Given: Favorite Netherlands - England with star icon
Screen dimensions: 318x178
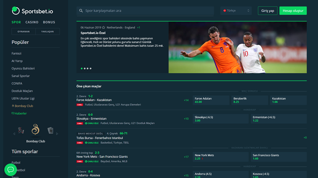Looking at the screenshot, I should coord(104,28).
